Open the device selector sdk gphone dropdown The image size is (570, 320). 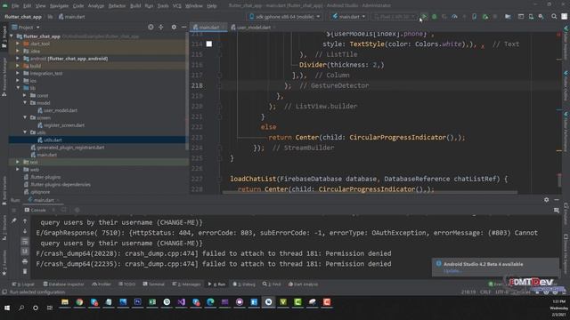285,17
